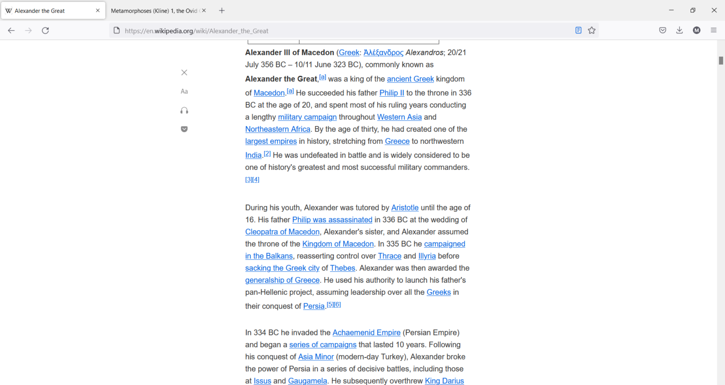The width and height of the screenshot is (725, 385).
Task: Bookmark this page using the star
Action: (x=591, y=30)
